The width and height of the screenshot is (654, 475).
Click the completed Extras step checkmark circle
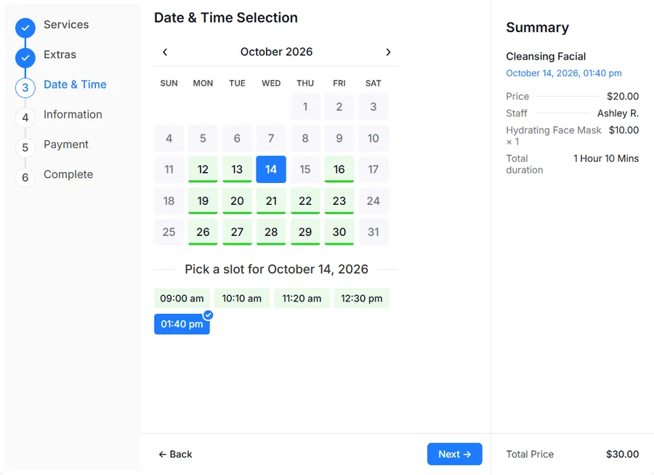click(25, 58)
